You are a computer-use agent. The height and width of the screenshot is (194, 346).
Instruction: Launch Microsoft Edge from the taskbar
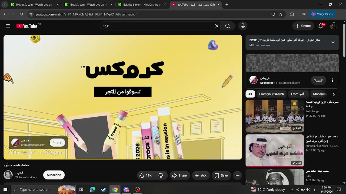(x=92, y=189)
